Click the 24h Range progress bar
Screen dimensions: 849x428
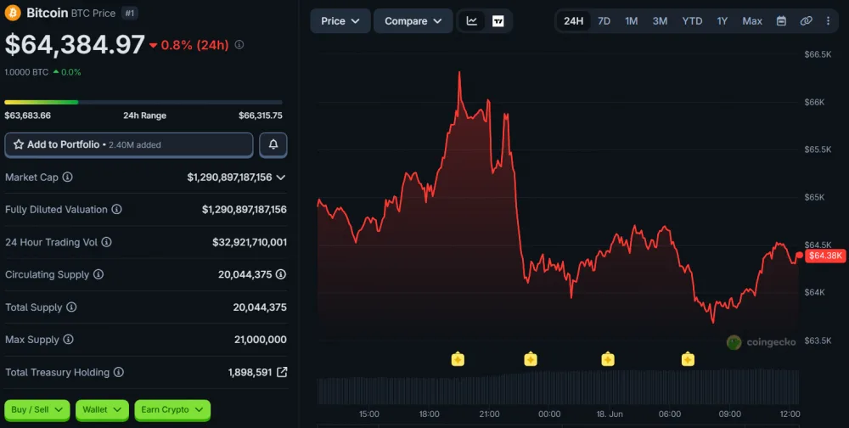143,102
